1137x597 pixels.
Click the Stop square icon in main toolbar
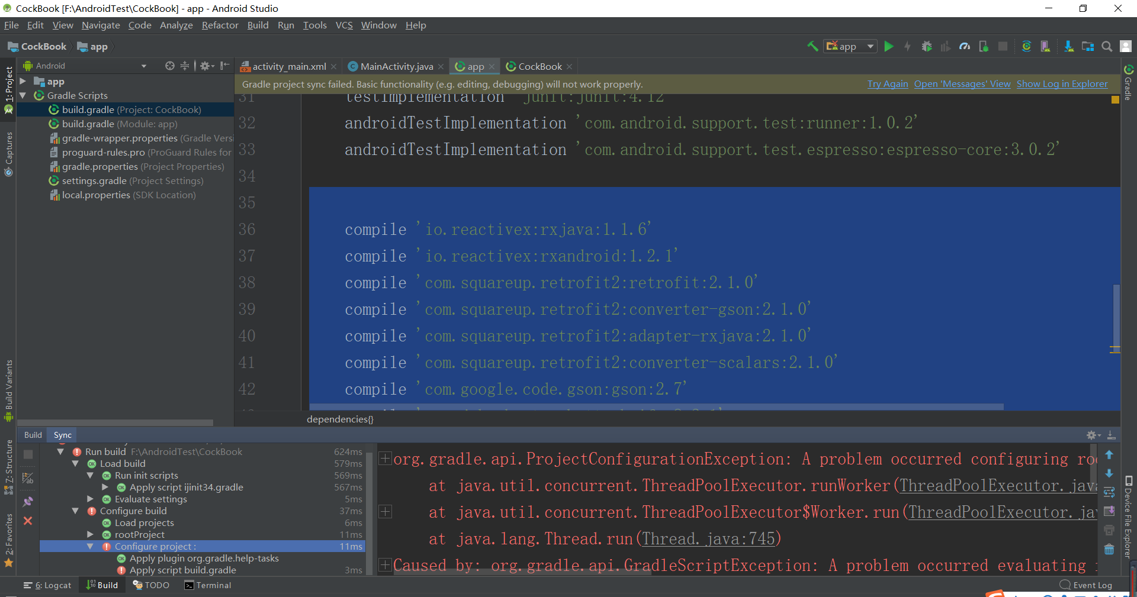pos(1003,46)
